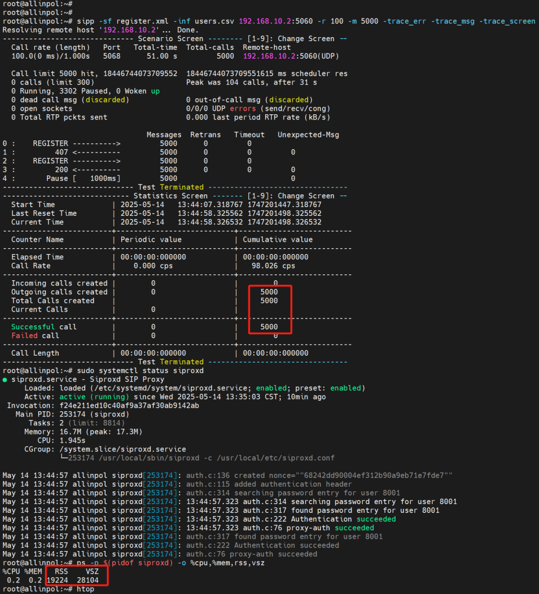The width and height of the screenshot is (539, 594).
Task: Click 'register.xml' in the sipp command
Action: click(x=142, y=21)
